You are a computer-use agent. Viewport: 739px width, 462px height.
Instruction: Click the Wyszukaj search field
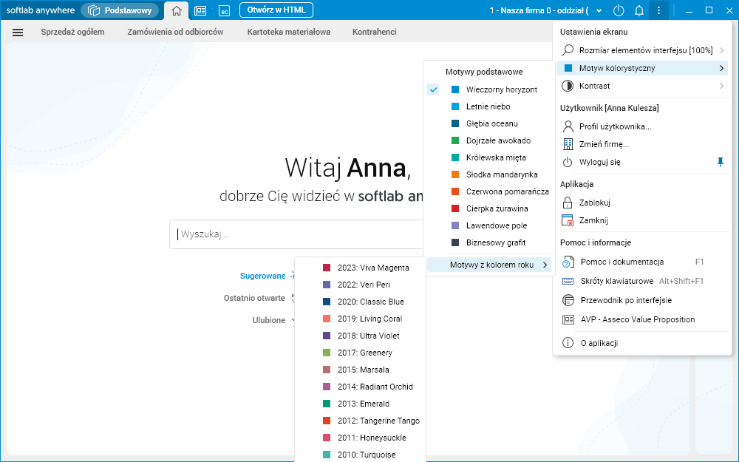pos(296,234)
